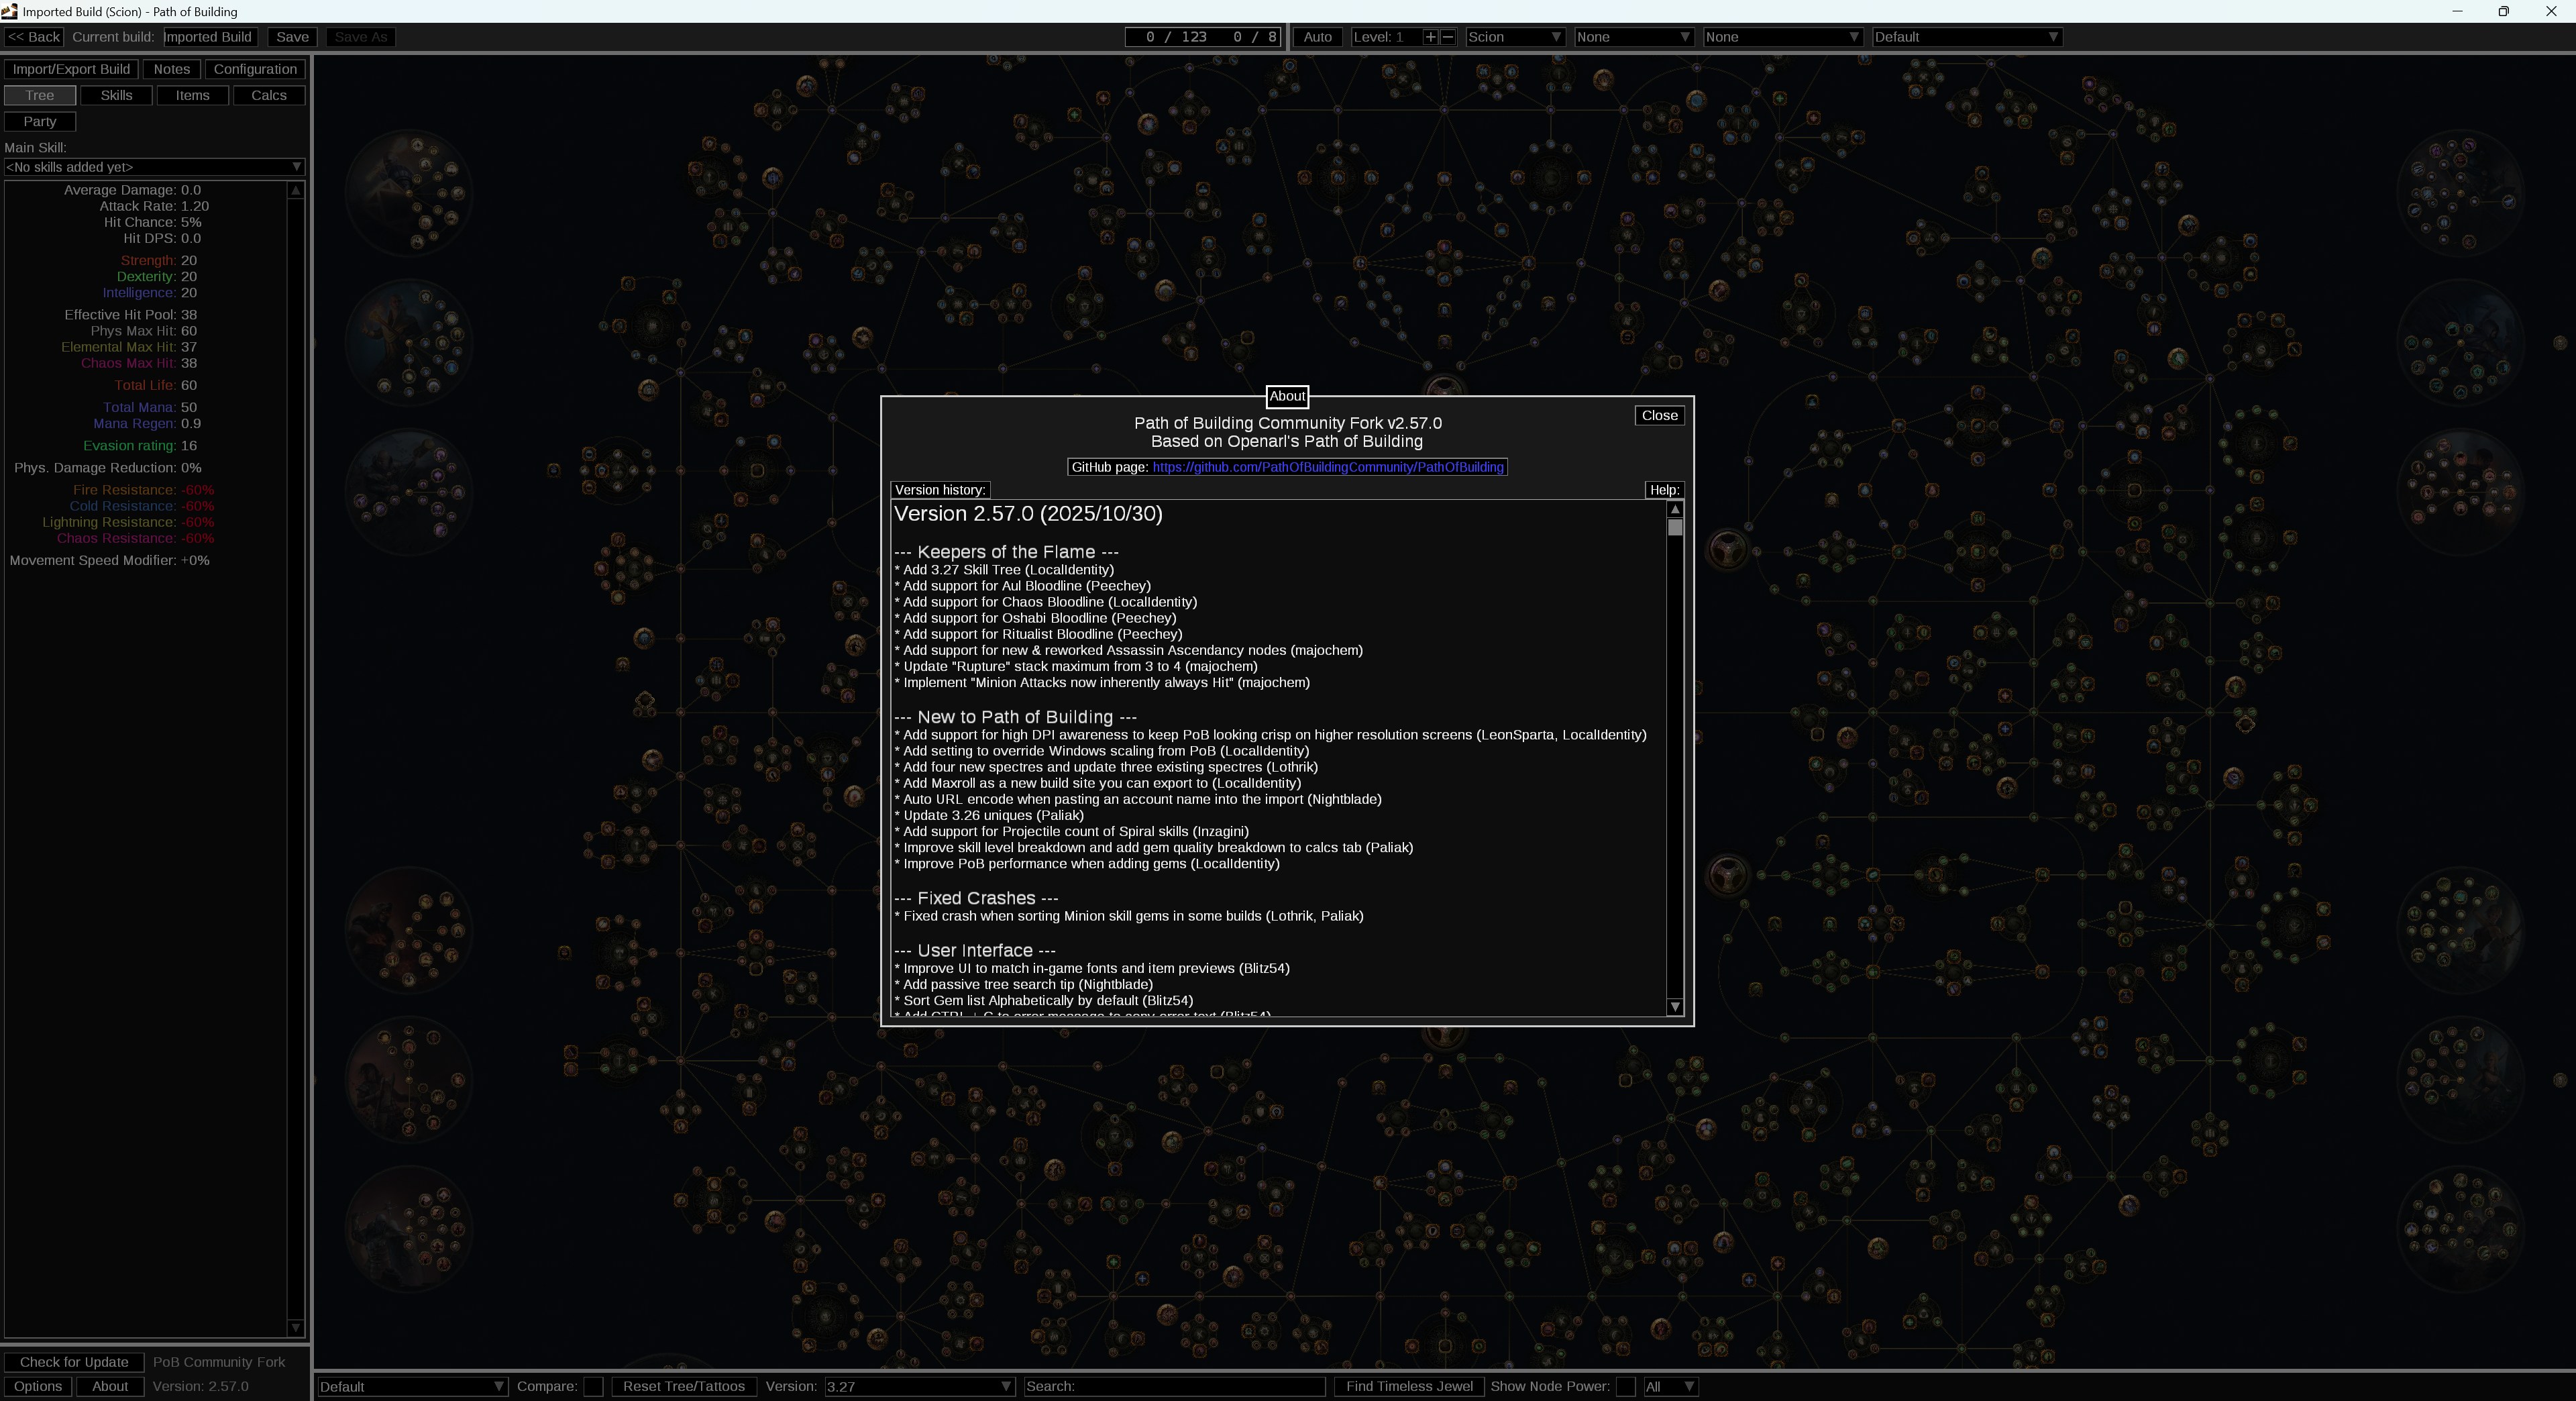Close the About dialog
2576x1401 pixels.
point(1659,415)
